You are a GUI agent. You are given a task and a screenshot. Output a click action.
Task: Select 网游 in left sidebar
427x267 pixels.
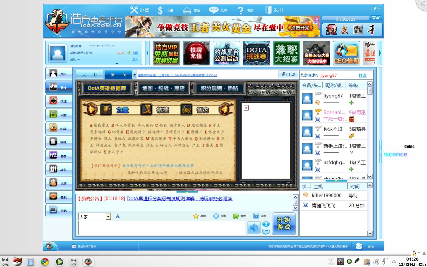pos(59,115)
